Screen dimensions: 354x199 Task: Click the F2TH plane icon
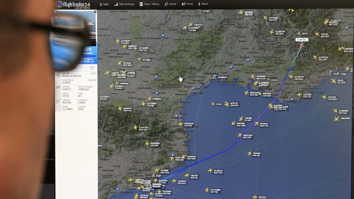pos(213,104)
